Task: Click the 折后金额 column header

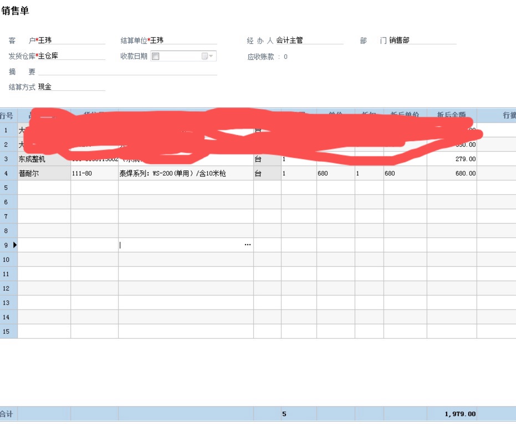Action: click(x=451, y=115)
